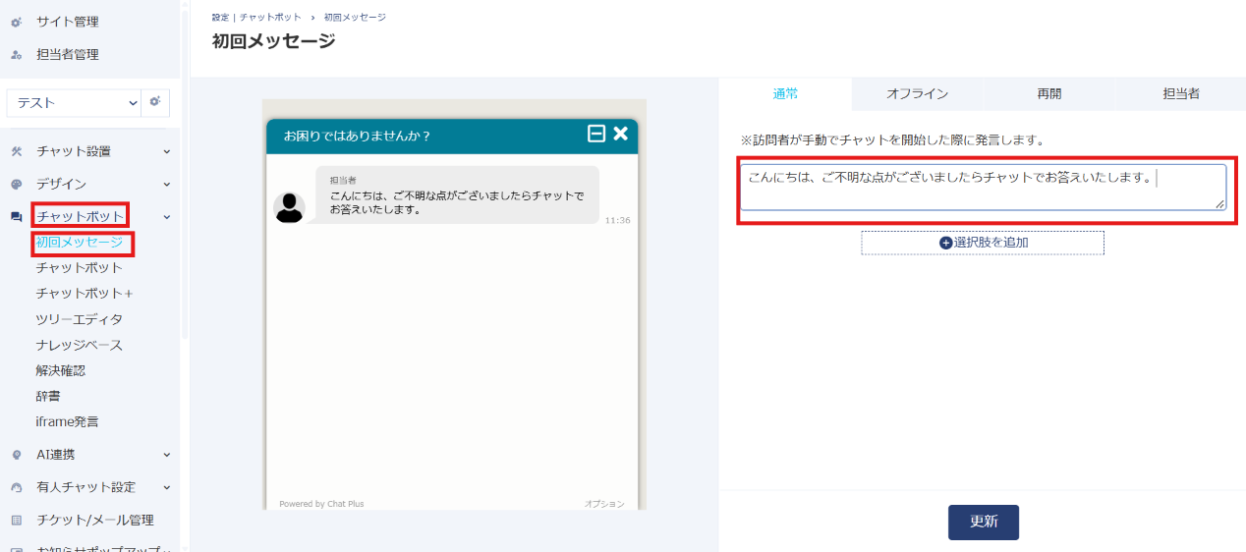Click Powered by Chat Plus text

tap(321, 504)
